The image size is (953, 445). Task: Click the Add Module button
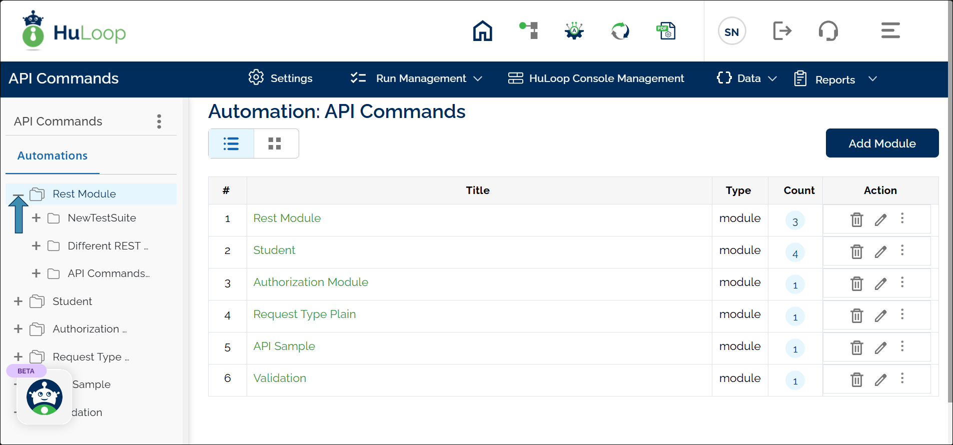click(881, 143)
